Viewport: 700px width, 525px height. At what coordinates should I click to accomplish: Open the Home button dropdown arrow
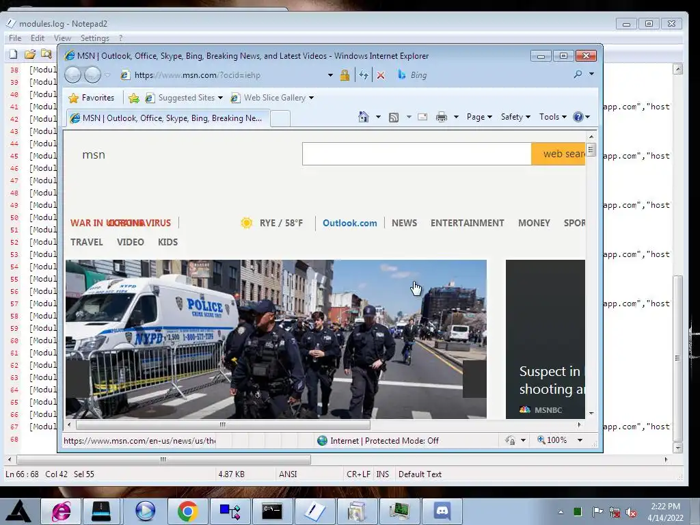tap(378, 117)
